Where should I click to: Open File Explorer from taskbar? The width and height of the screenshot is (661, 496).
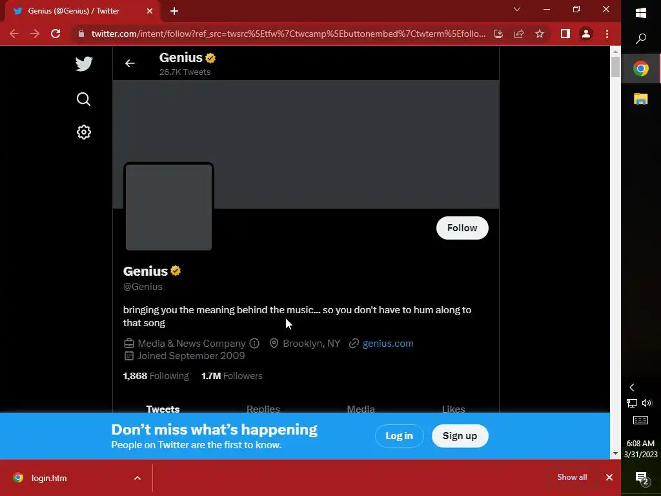pos(641,99)
